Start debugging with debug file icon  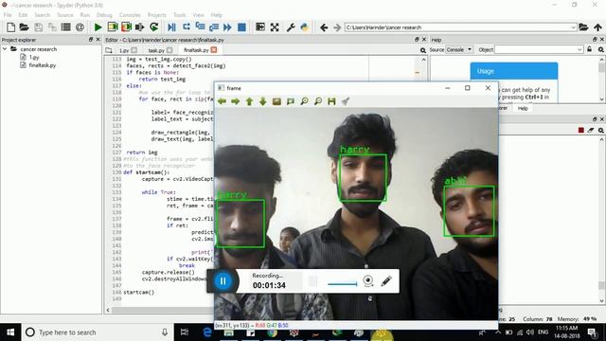171,27
